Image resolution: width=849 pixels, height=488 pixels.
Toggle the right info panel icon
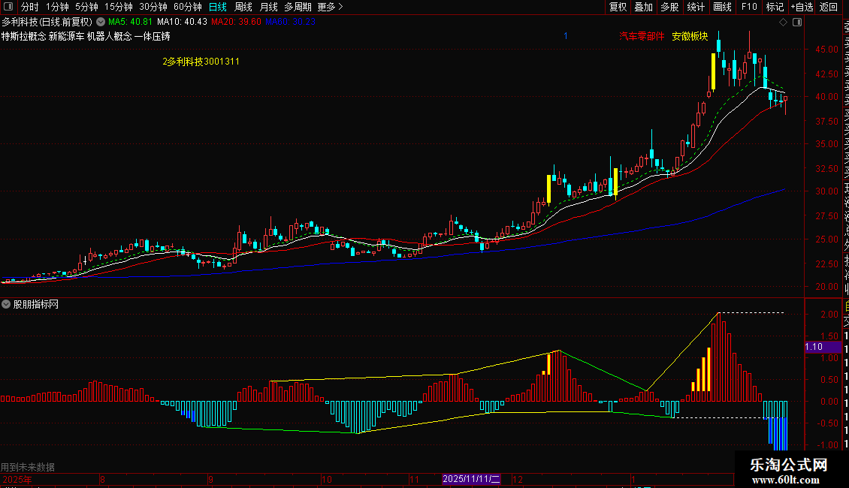[x=797, y=23]
